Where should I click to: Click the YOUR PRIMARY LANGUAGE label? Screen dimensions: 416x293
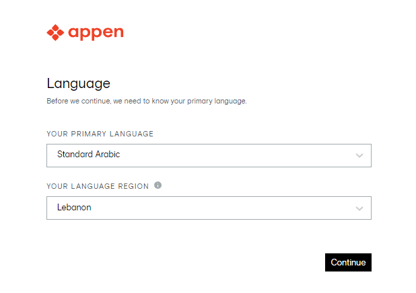click(x=100, y=134)
